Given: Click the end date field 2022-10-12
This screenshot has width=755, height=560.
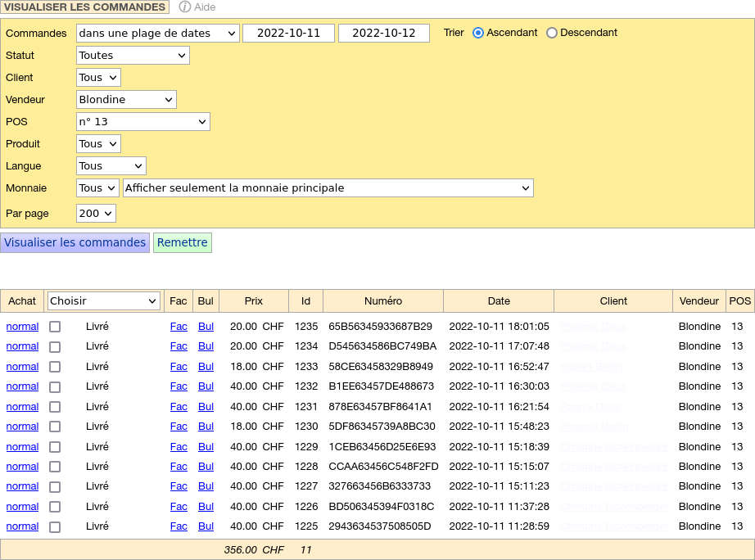Looking at the screenshot, I should click(383, 34).
